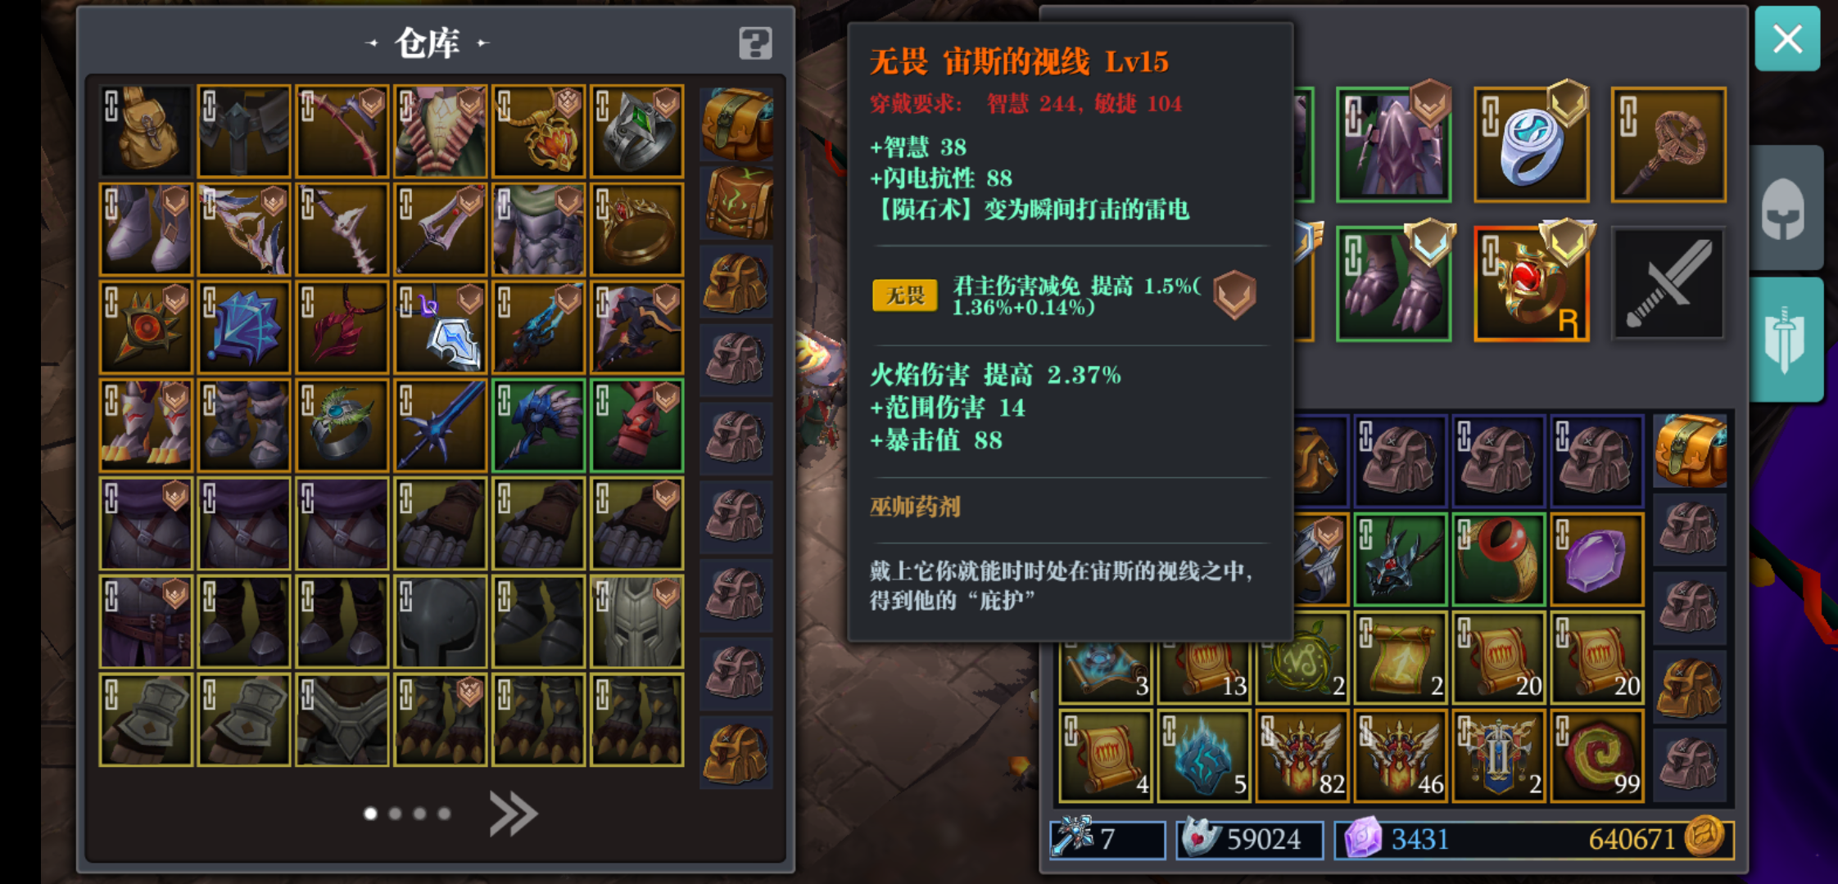Switch to the sword-and-shield tab
1838x884 pixels.
(1786, 340)
